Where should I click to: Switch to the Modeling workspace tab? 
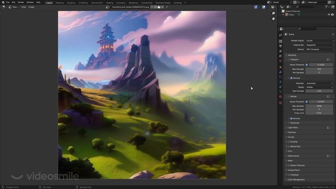(59, 3)
